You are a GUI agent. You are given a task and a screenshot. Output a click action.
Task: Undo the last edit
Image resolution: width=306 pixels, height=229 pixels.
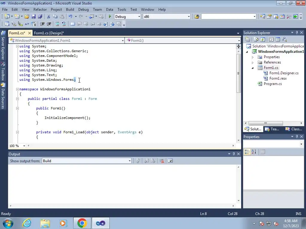pyautogui.click(x=71, y=17)
